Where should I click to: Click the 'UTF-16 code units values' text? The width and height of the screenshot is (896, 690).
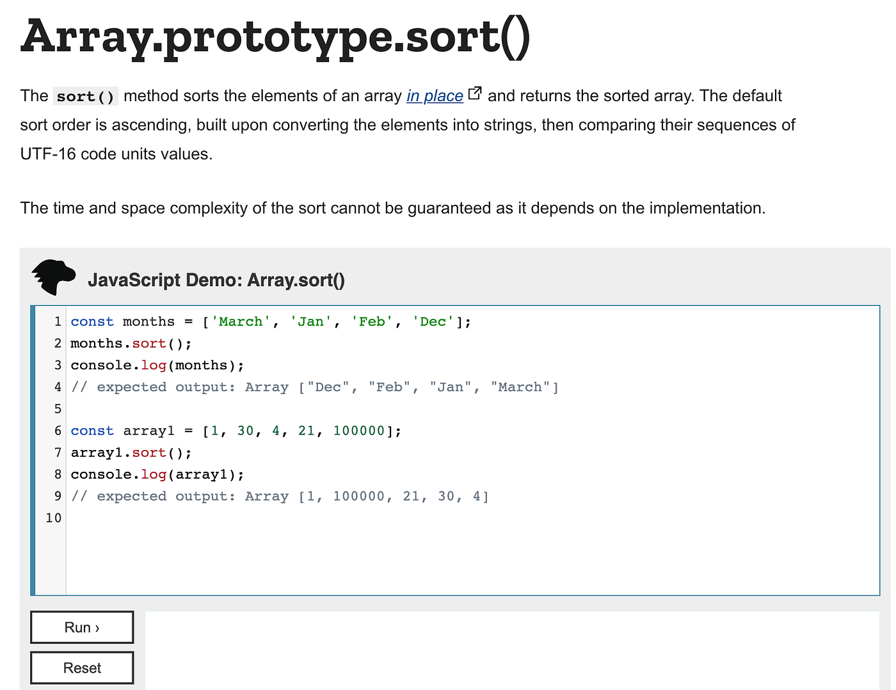tap(116, 154)
